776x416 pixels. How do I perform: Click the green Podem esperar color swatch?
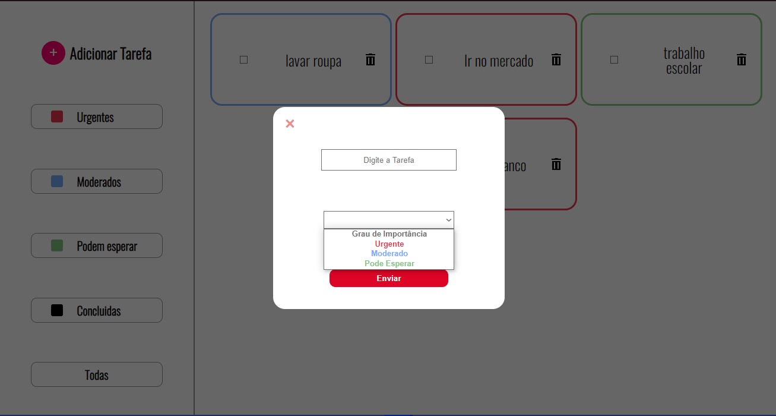pyautogui.click(x=57, y=245)
